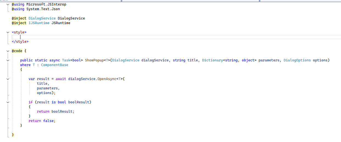Click the async keyword in the method signature

point(55,60)
